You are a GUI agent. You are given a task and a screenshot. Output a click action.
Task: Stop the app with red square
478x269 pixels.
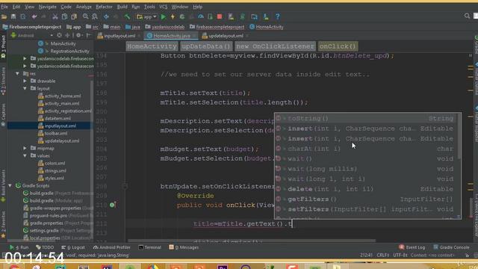pos(220,16)
